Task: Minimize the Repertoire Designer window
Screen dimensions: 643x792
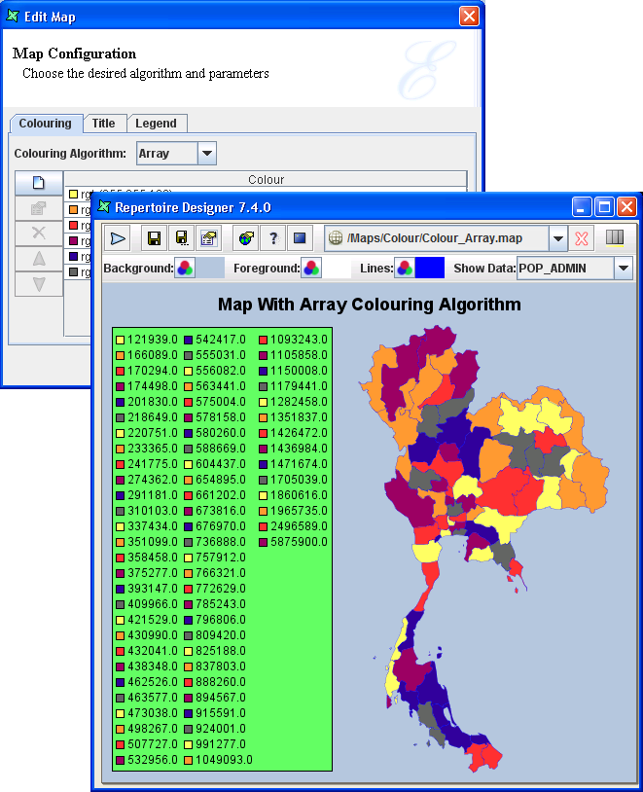Action: coord(582,207)
